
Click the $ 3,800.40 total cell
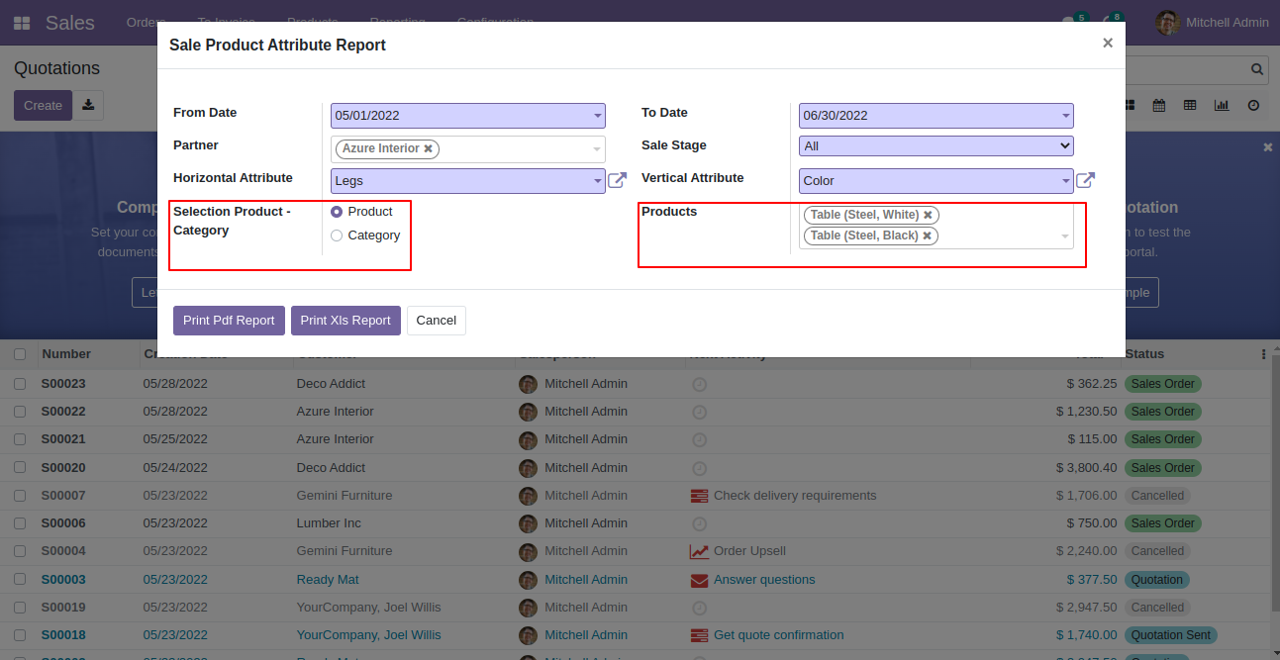point(1086,467)
